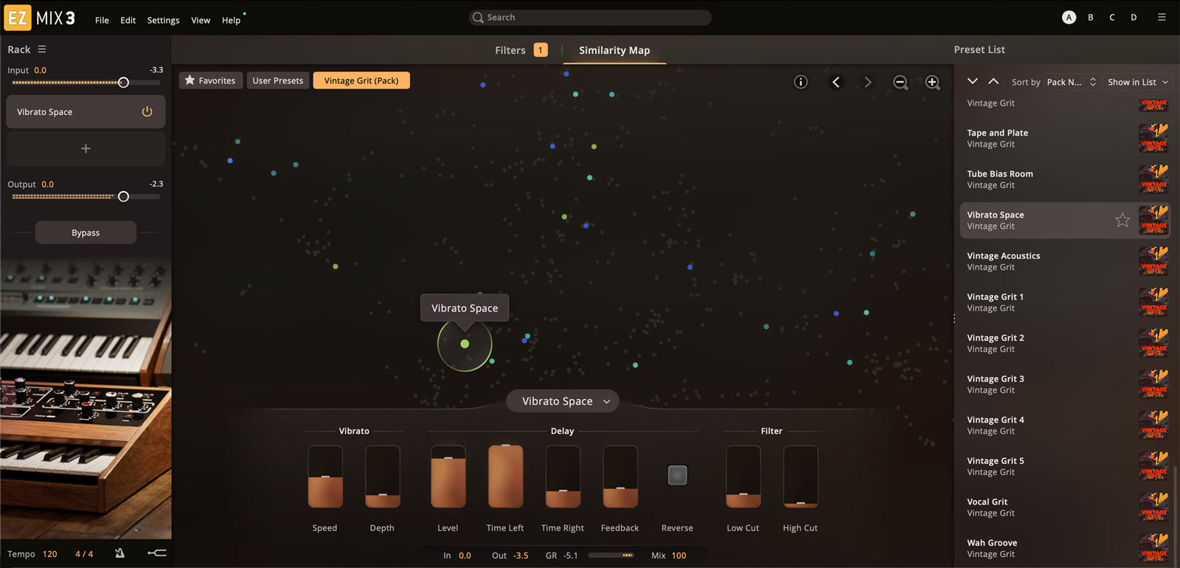Open the View menu
Screen dimensions: 1180x568
(201, 21)
